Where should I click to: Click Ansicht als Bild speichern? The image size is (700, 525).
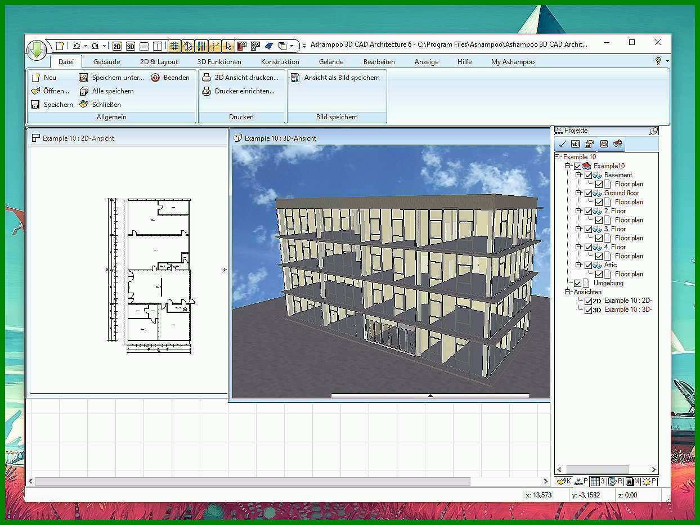[x=335, y=78]
